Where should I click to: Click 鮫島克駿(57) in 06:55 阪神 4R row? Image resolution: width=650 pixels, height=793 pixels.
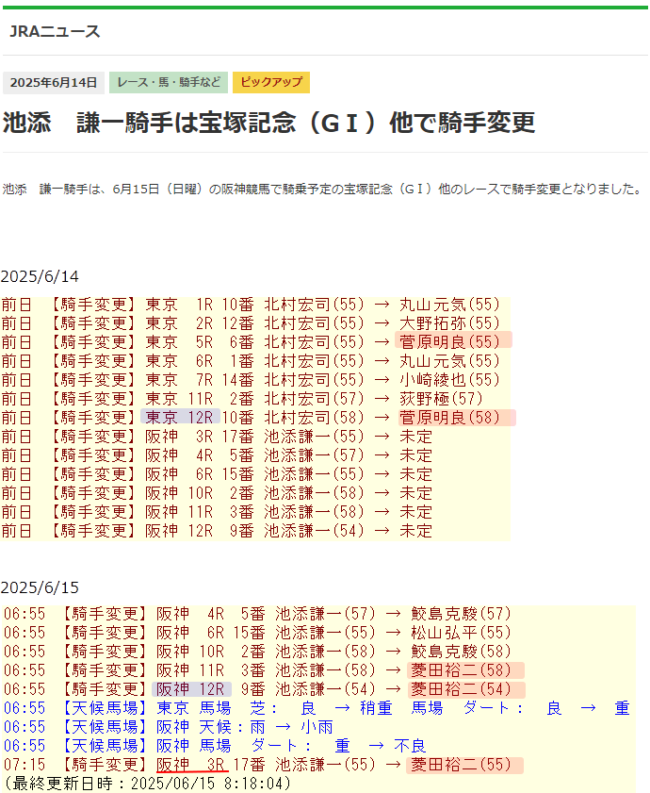461,614
